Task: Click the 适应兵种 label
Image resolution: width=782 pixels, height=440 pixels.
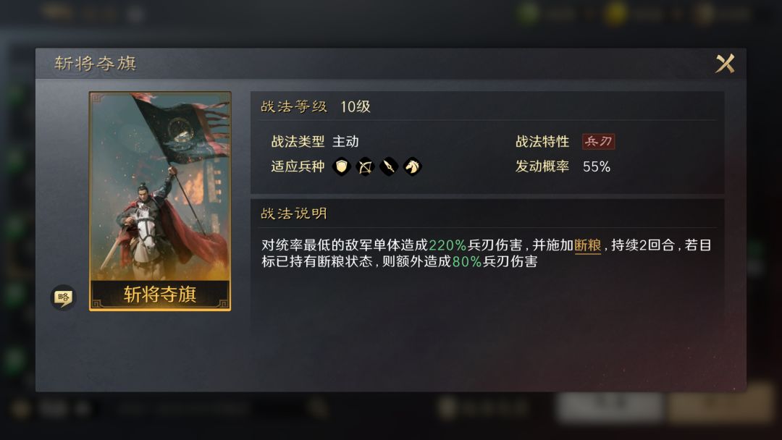Action: 298,166
